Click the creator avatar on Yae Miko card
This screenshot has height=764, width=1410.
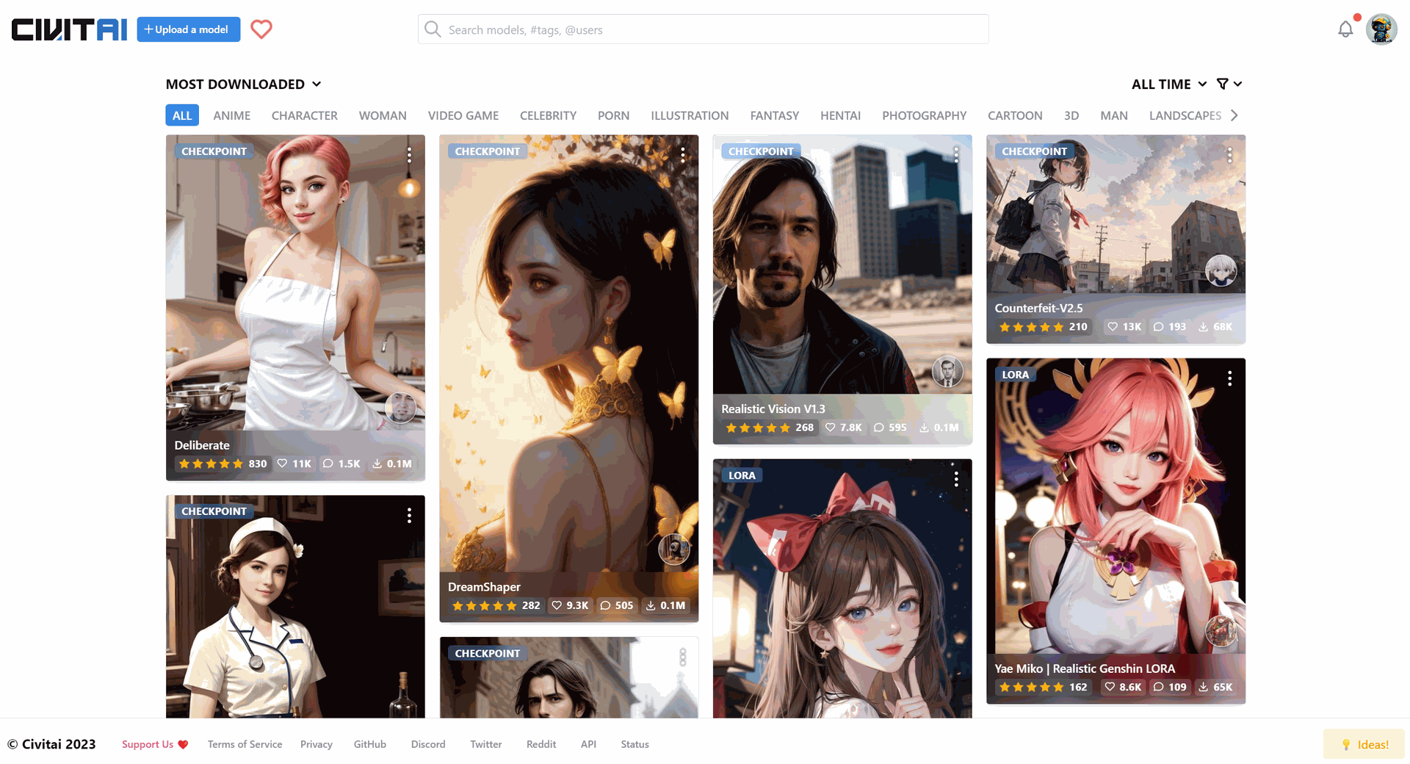[1221, 630]
